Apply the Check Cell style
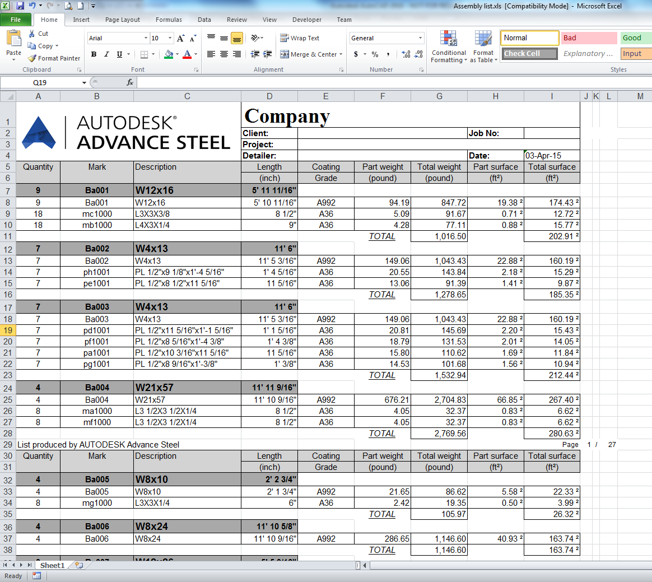Viewport: 652px width, 582px height. pyautogui.click(x=529, y=54)
